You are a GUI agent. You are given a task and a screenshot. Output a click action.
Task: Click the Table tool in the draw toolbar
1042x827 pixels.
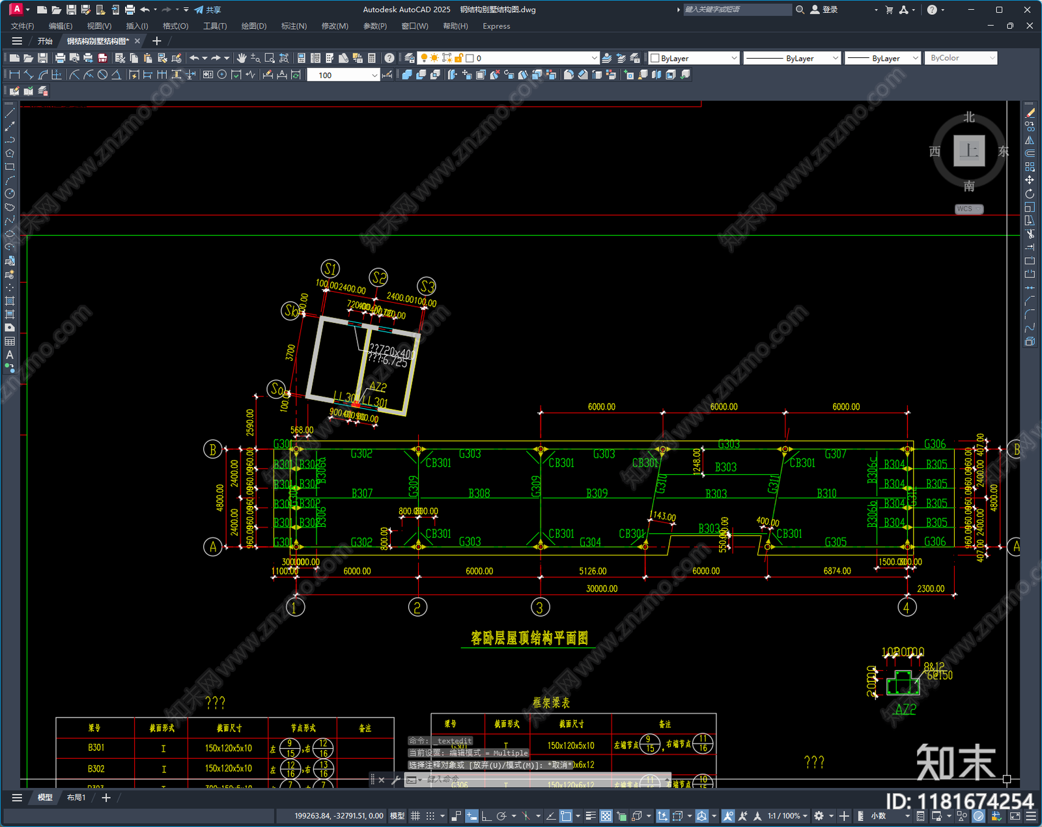10,341
